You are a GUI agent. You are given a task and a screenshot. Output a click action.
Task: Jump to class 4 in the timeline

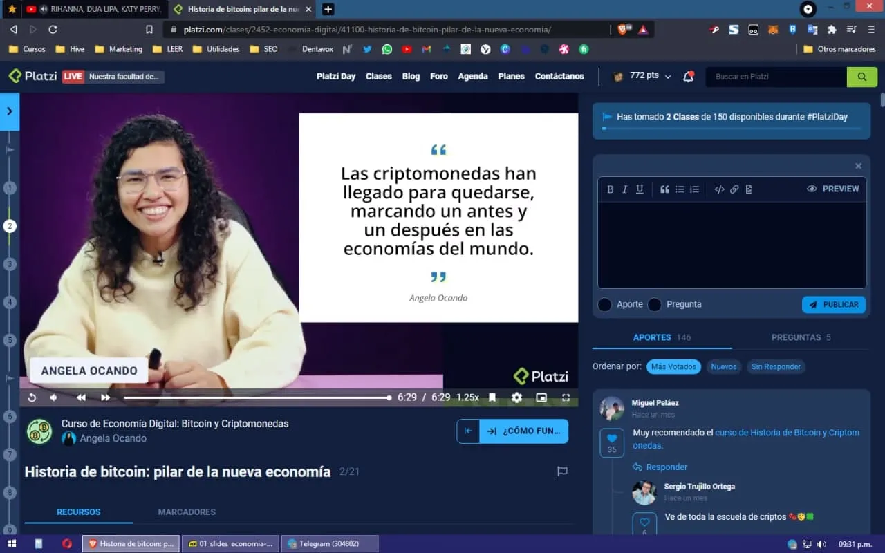(x=10, y=302)
